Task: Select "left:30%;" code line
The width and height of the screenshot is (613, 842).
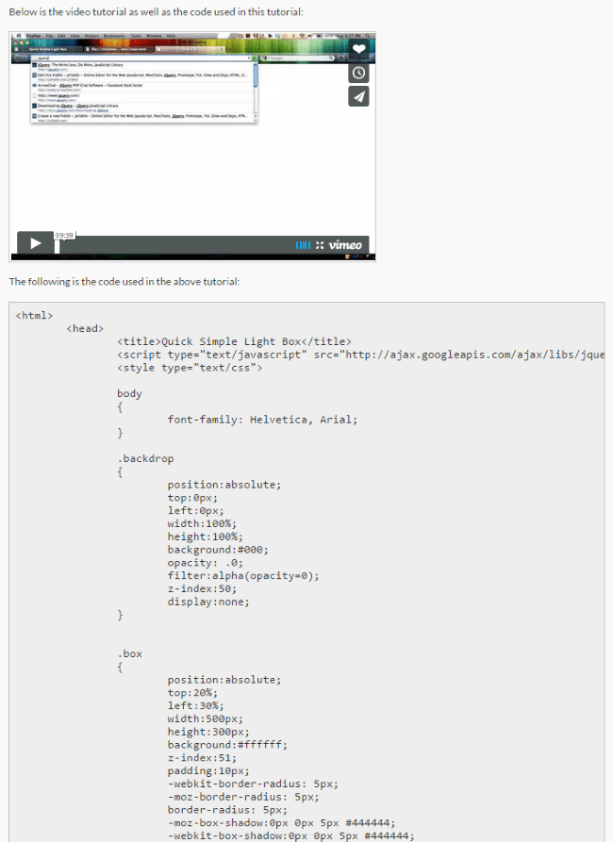Action: click(x=195, y=705)
